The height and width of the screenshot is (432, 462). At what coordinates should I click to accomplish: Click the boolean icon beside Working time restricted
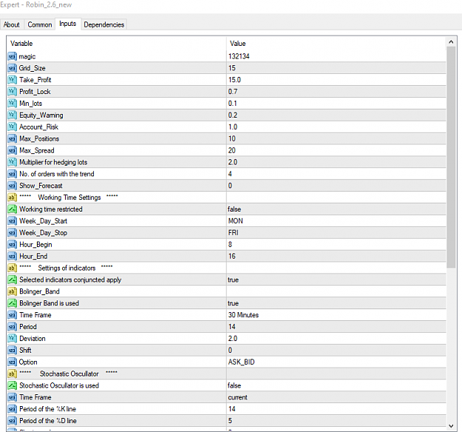(x=12, y=209)
